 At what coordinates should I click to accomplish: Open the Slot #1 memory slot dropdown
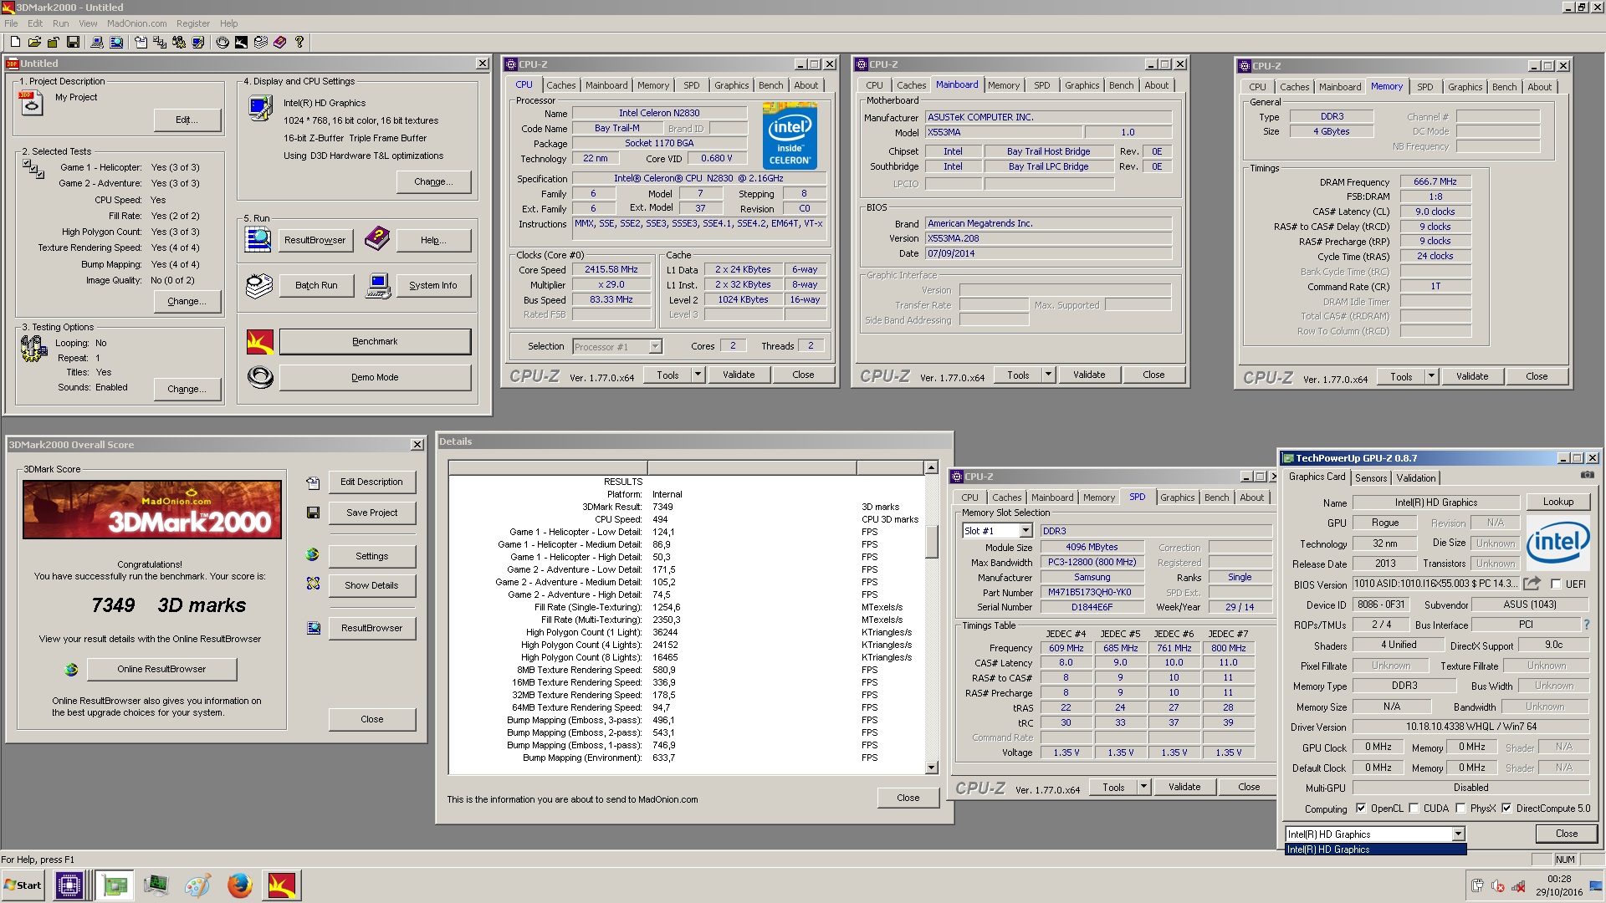(1025, 531)
